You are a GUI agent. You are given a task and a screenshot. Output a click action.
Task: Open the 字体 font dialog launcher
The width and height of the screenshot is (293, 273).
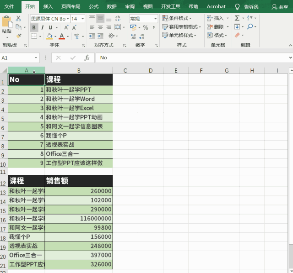coord(83,46)
